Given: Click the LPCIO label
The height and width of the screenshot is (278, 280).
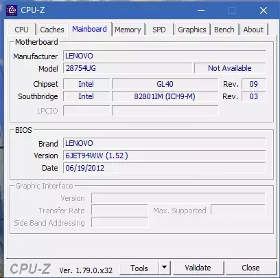Looking at the screenshot, I should coord(47,111).
